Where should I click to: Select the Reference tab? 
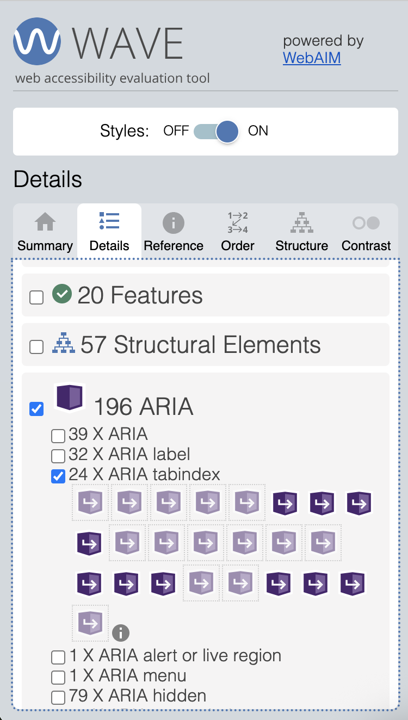(x=174, y=232)
